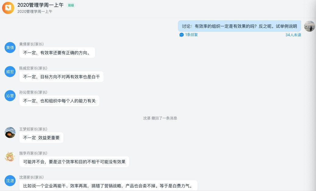Open 施李丹's cartoon avatar

point(10,157)
